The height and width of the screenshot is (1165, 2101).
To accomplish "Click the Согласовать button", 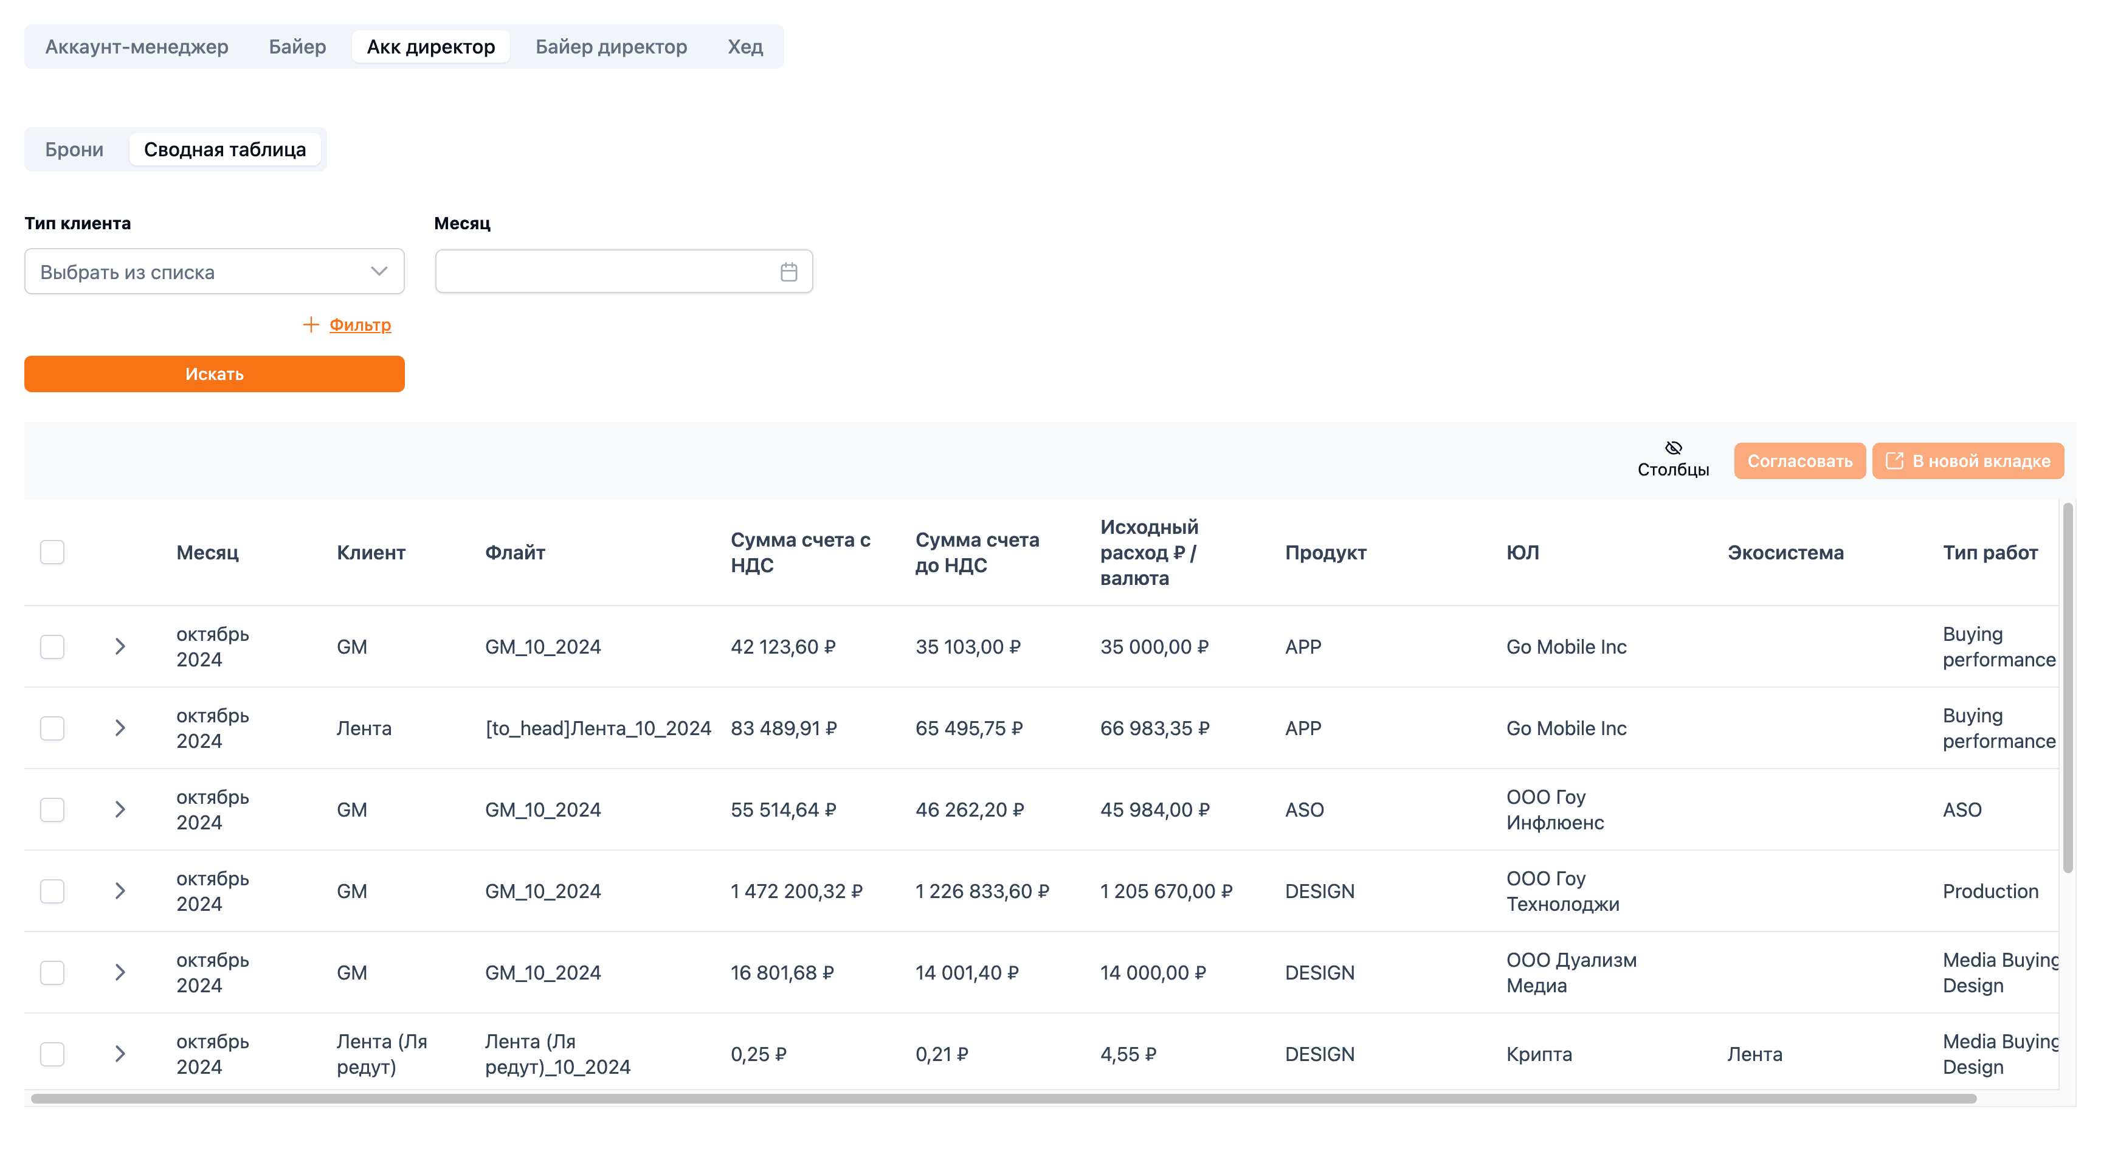I will 1799,461.
